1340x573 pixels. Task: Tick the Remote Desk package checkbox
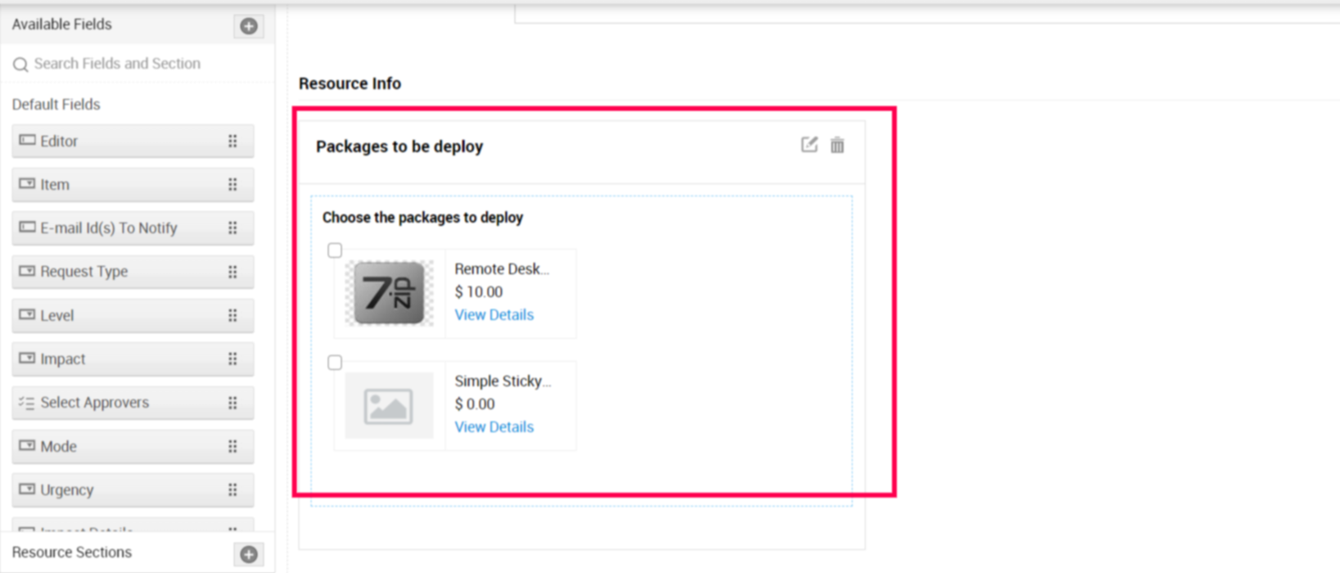335,250
